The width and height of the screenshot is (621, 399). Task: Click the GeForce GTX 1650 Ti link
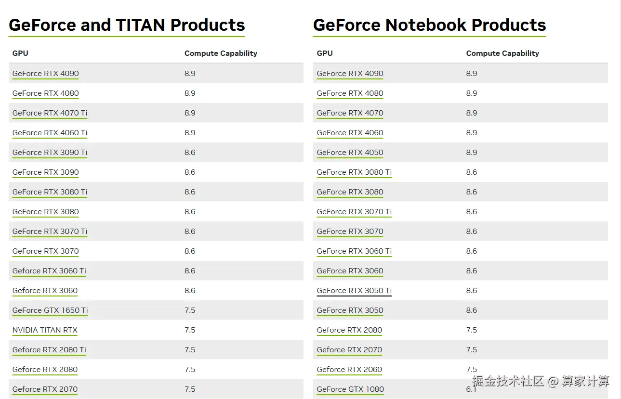point(50,310)
